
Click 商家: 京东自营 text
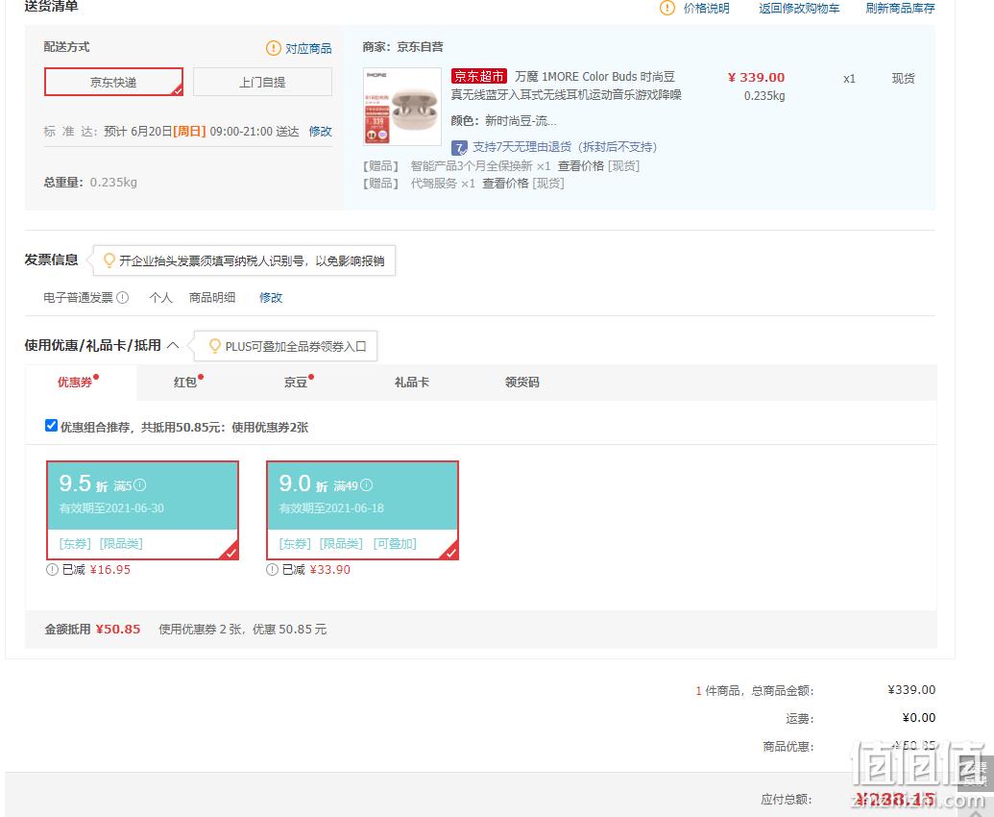[x=403, y=47]
